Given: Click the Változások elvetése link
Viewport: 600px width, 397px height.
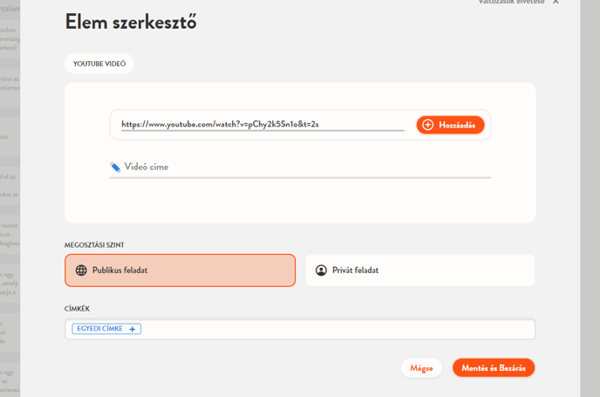Looking at the screenshot, I should click(512, 3).
